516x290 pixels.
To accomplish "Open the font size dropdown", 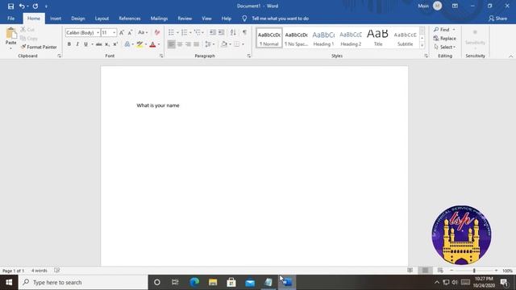I will [114, 32].
